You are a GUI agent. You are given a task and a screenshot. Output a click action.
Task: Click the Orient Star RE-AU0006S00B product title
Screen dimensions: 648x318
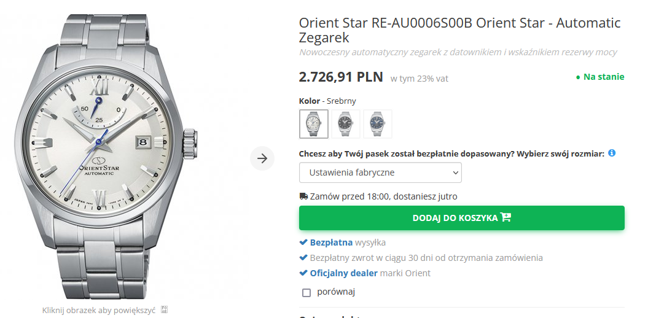(459, 30)
